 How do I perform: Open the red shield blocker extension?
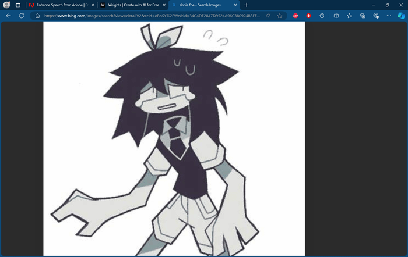pyautogui.click(x=308, y=16)
